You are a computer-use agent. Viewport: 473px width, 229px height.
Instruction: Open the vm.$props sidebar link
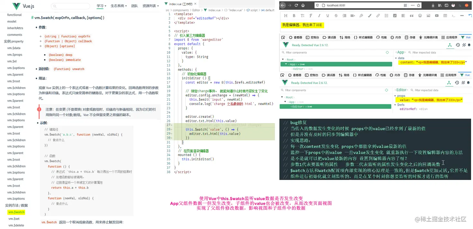click(x=15, y=55)
